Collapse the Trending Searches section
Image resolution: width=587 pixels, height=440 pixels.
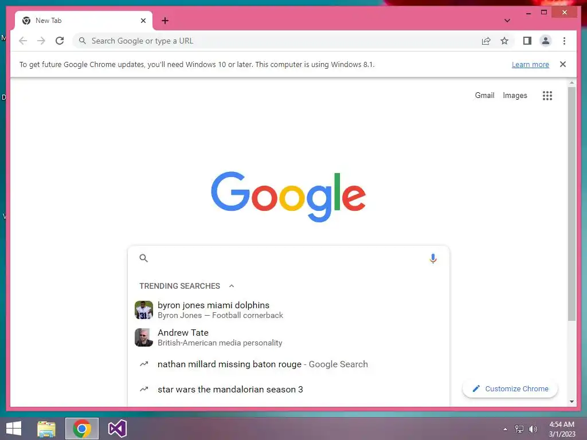coord(232,286)
